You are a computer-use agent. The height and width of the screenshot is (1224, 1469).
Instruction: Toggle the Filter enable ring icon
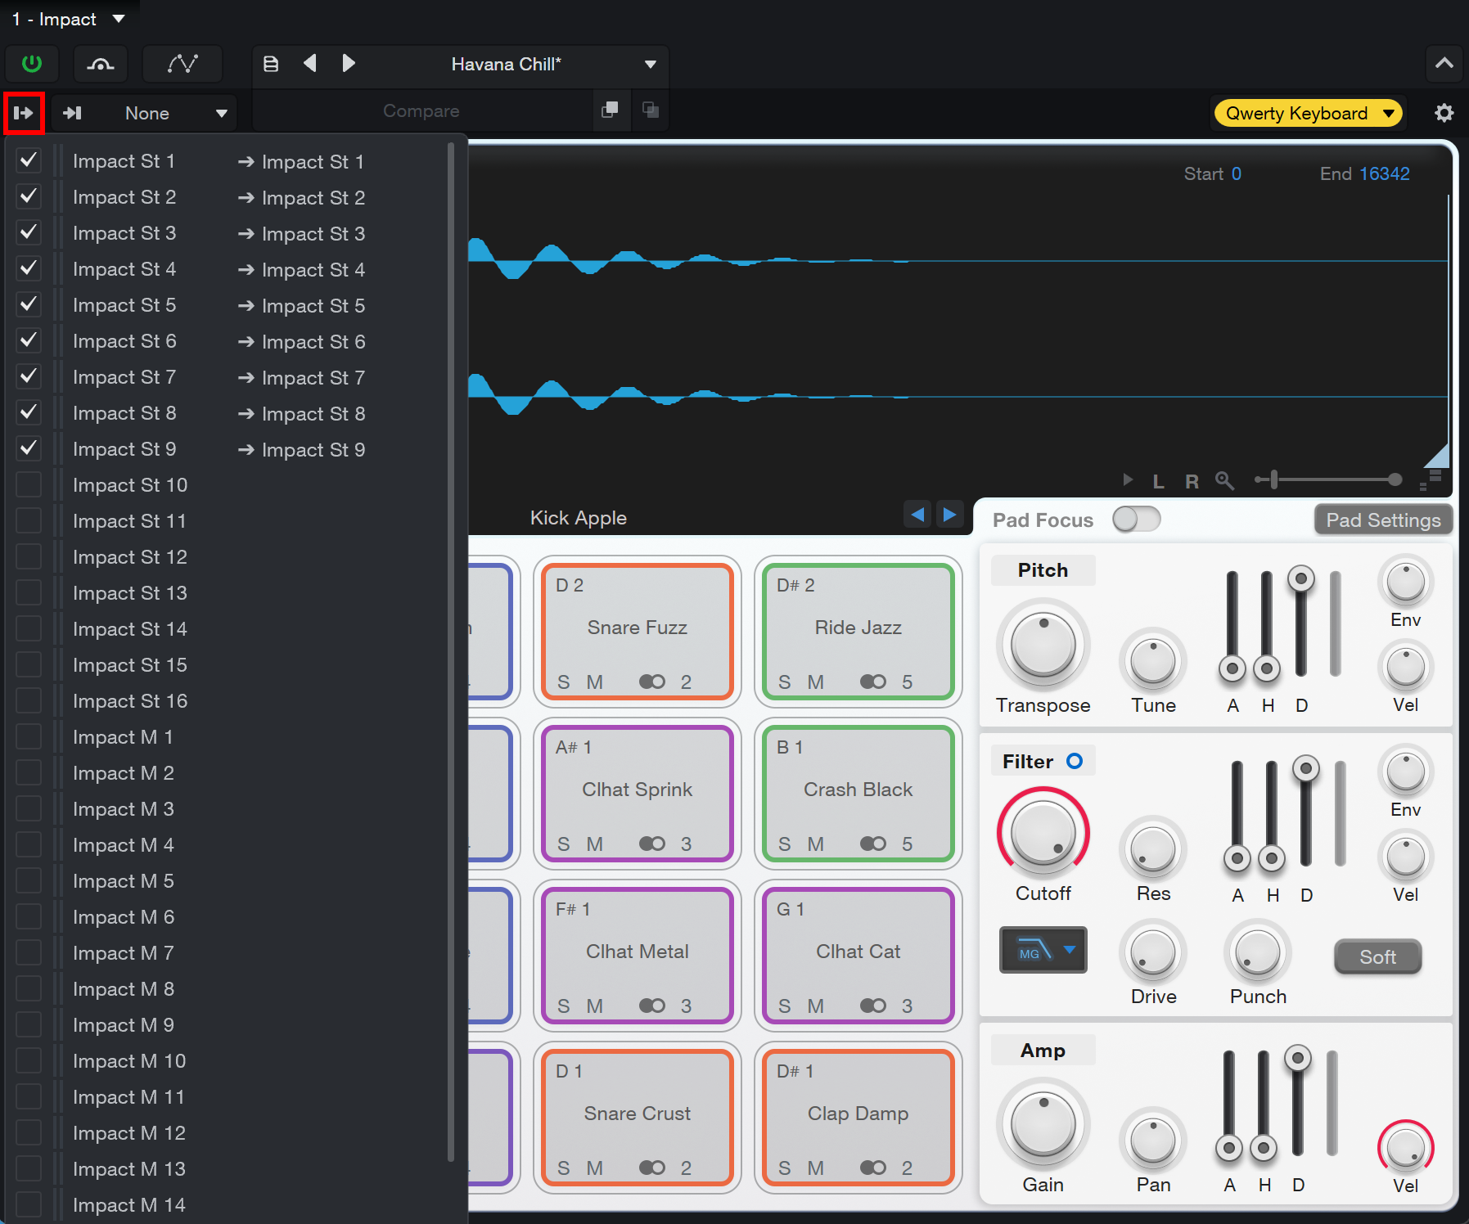click(1075, 761)
